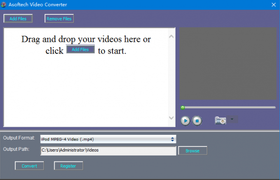The width and height of the screenshot is (280, 180).
Task: Click the Remove Files button
Action: 59,19
